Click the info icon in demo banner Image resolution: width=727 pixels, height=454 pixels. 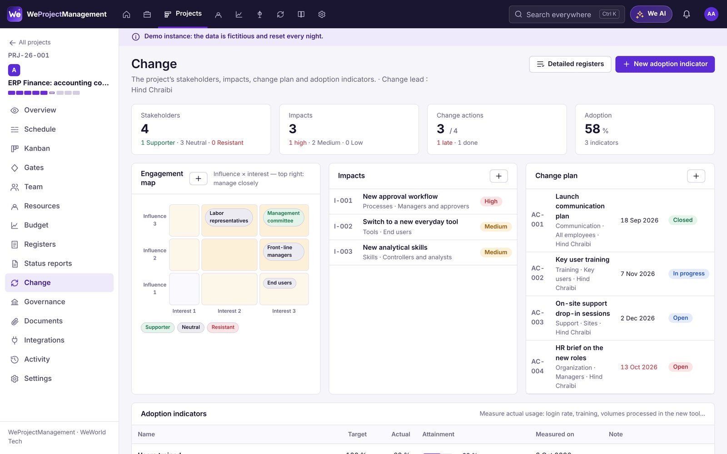[x=135, y=37]
